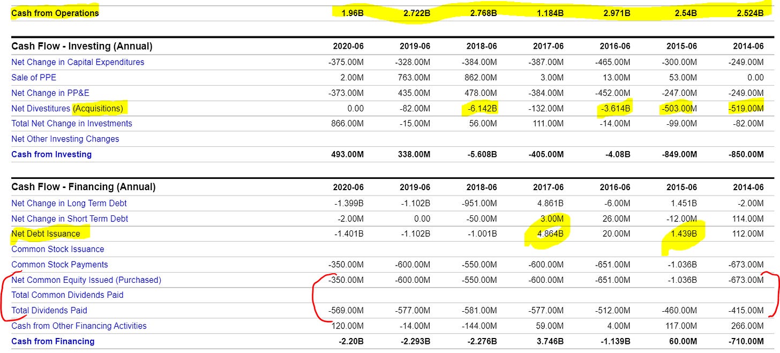Open the Cash from Investing row label
780x353 pixels.
pos(51,154)
